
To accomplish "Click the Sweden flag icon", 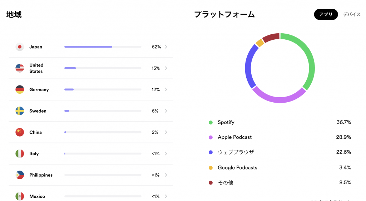I will (20, 111).
